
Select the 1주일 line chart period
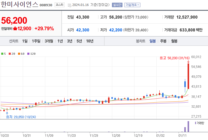(36, 41)
